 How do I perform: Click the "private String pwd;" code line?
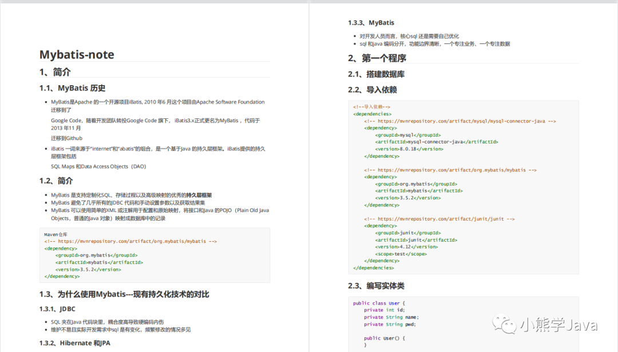click(x=390, y=325)
